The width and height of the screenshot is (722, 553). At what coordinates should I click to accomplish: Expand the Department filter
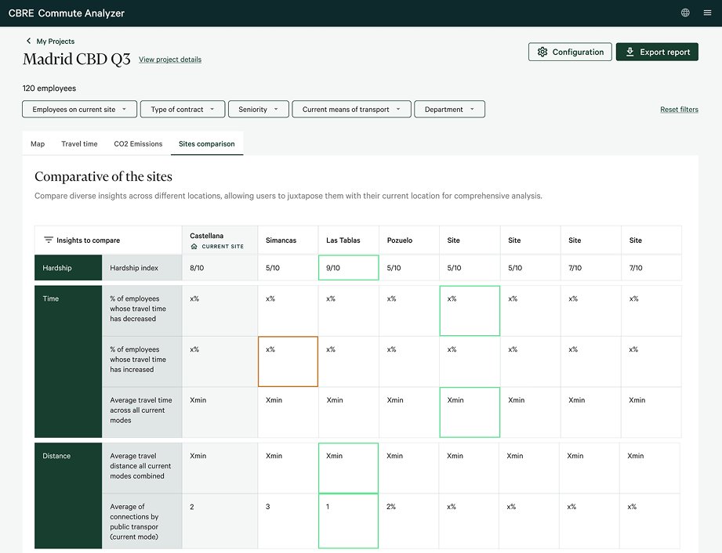tap(449, 109)
